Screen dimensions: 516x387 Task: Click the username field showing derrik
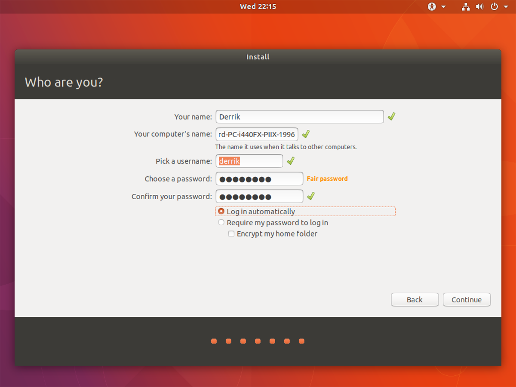[249, 161]
